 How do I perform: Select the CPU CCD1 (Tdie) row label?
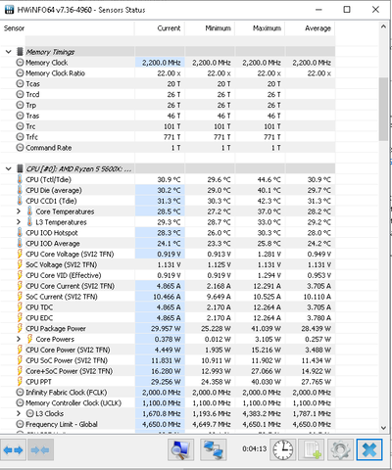51,201
